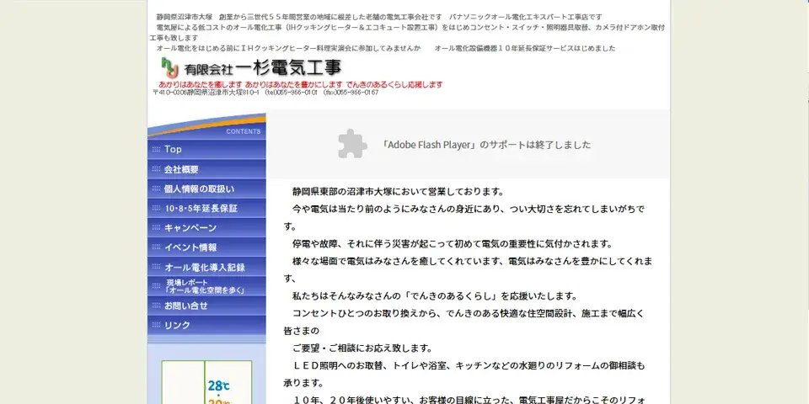The image size is (809, 404).
Task: Open 会社概要 page in sidebar
Action: pos(207,169)
